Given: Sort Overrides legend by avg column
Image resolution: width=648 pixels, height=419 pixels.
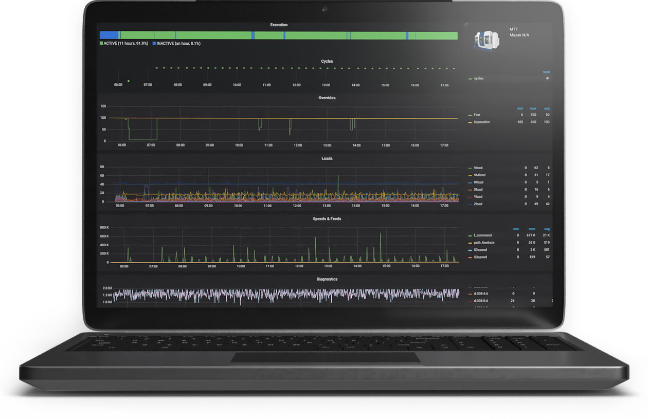Looking at the screenshot, I should [546, 108].
